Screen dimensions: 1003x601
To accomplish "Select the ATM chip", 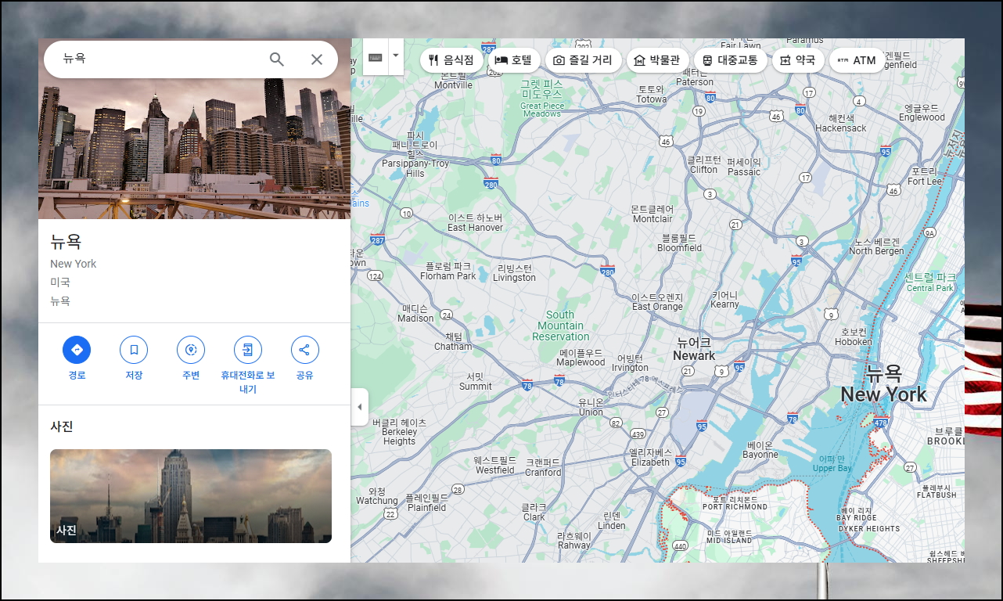I will coord(857,60).
